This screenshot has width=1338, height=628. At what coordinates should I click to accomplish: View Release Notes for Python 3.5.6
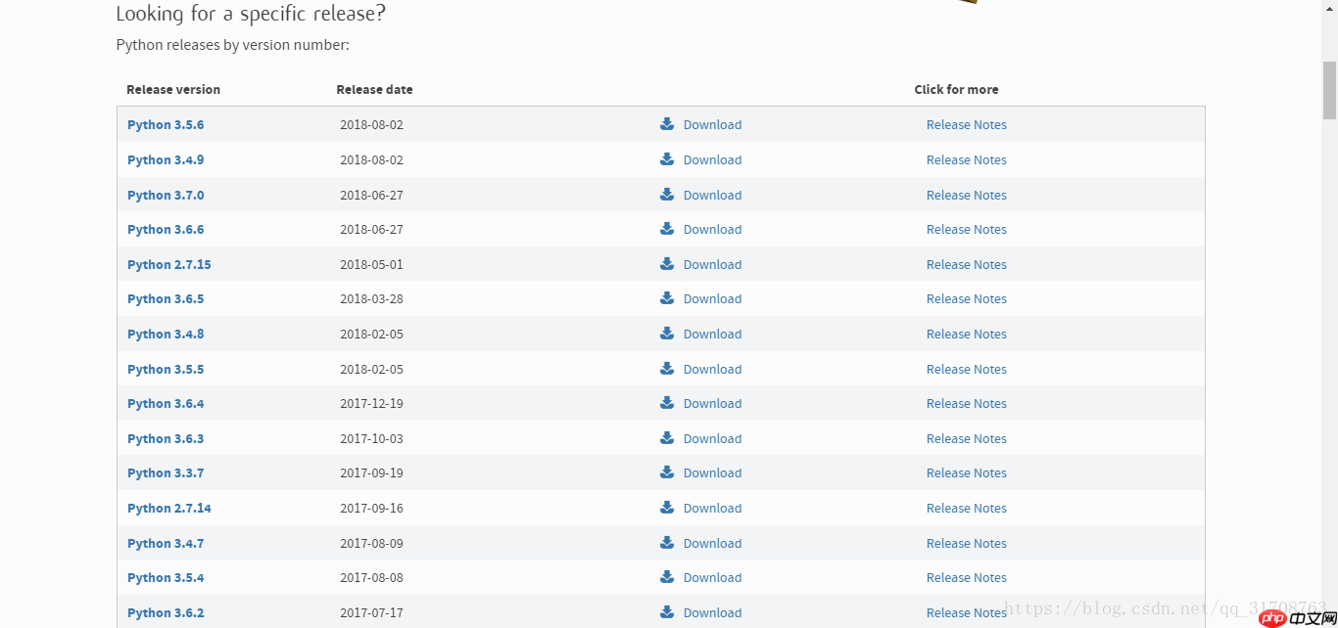(x=966, y=125)
